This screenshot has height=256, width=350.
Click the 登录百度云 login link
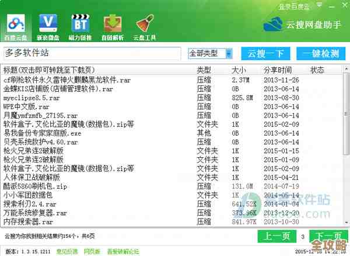tap(294, 7)
